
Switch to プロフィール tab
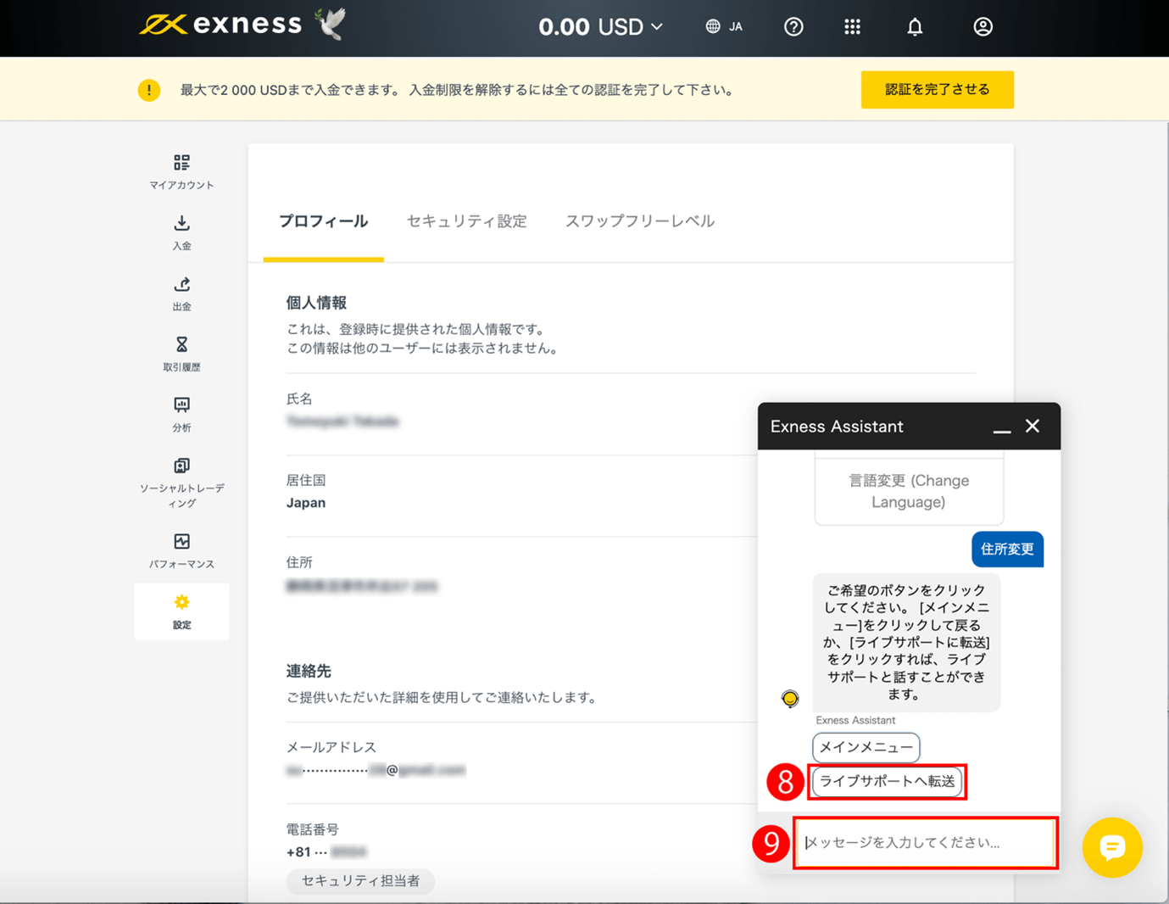pyautogui.click(x=323, y=221)
